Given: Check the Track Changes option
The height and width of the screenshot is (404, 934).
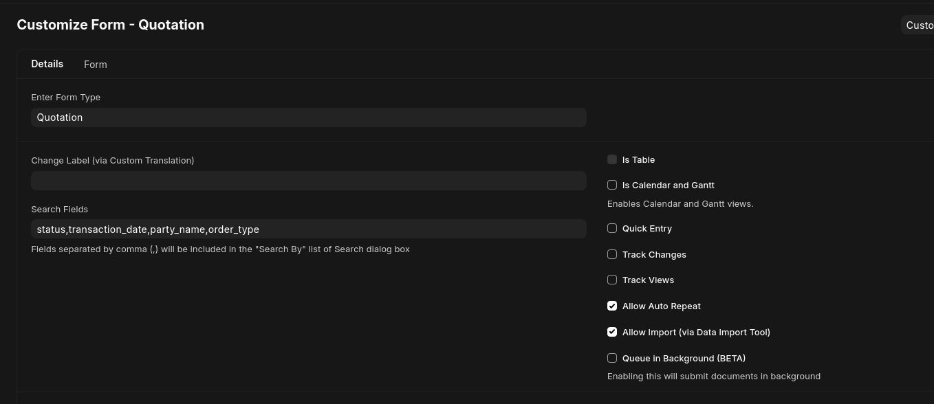Looking at the screenshot, I should 612,254.
